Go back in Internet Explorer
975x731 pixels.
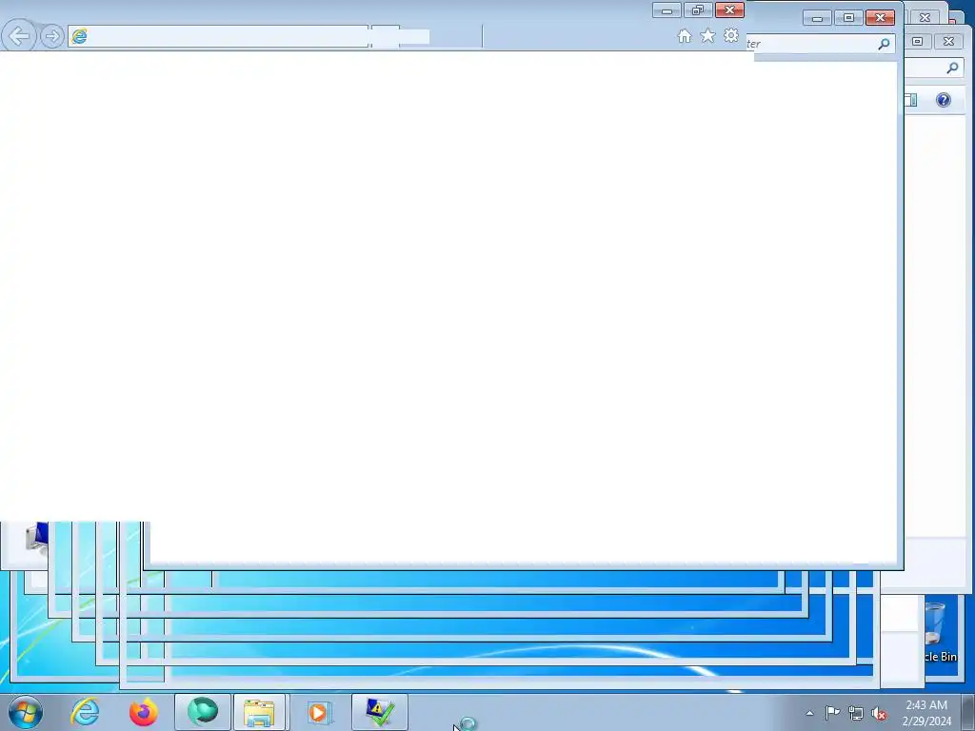pyautogui.click(x=19, y=36)
